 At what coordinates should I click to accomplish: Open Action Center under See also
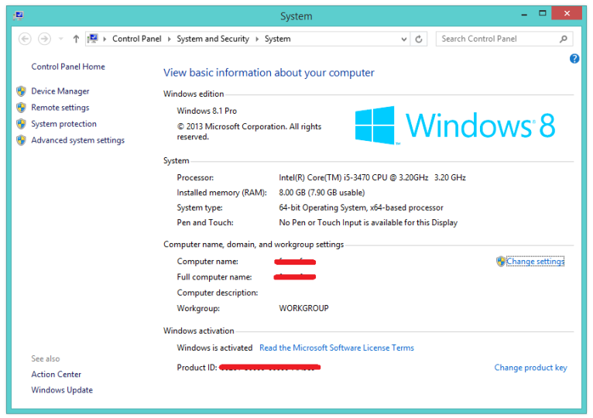coord(57,374)
